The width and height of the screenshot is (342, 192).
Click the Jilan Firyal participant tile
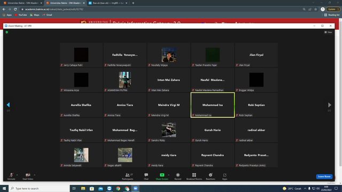pos(256,55)
